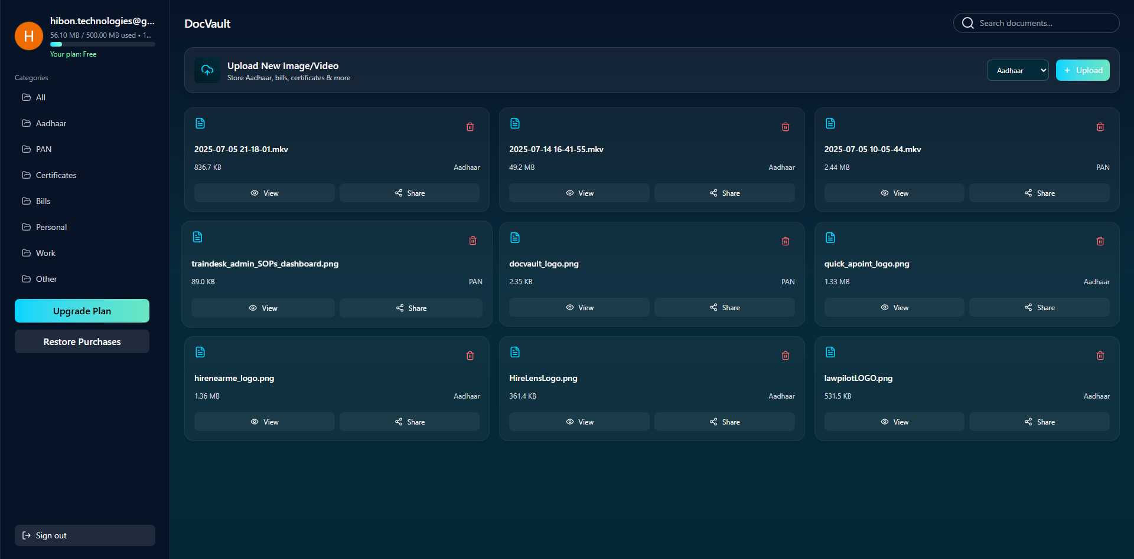Select the All category tab
Image resolution: width=1134 pixels, height=559 pixels.
tap(40, 97)
